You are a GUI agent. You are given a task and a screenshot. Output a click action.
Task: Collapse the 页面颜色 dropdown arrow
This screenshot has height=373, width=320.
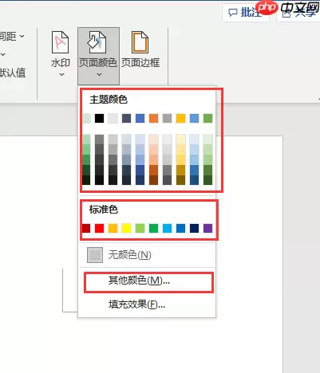(99, 75)
